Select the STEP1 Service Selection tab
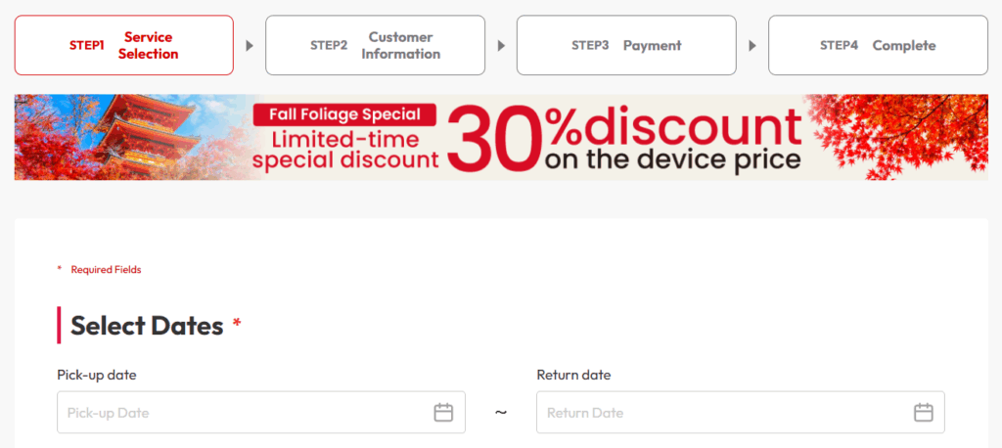Image resolution: width=1002 pixels, height=448 pixels. click(x=124, y=45)
